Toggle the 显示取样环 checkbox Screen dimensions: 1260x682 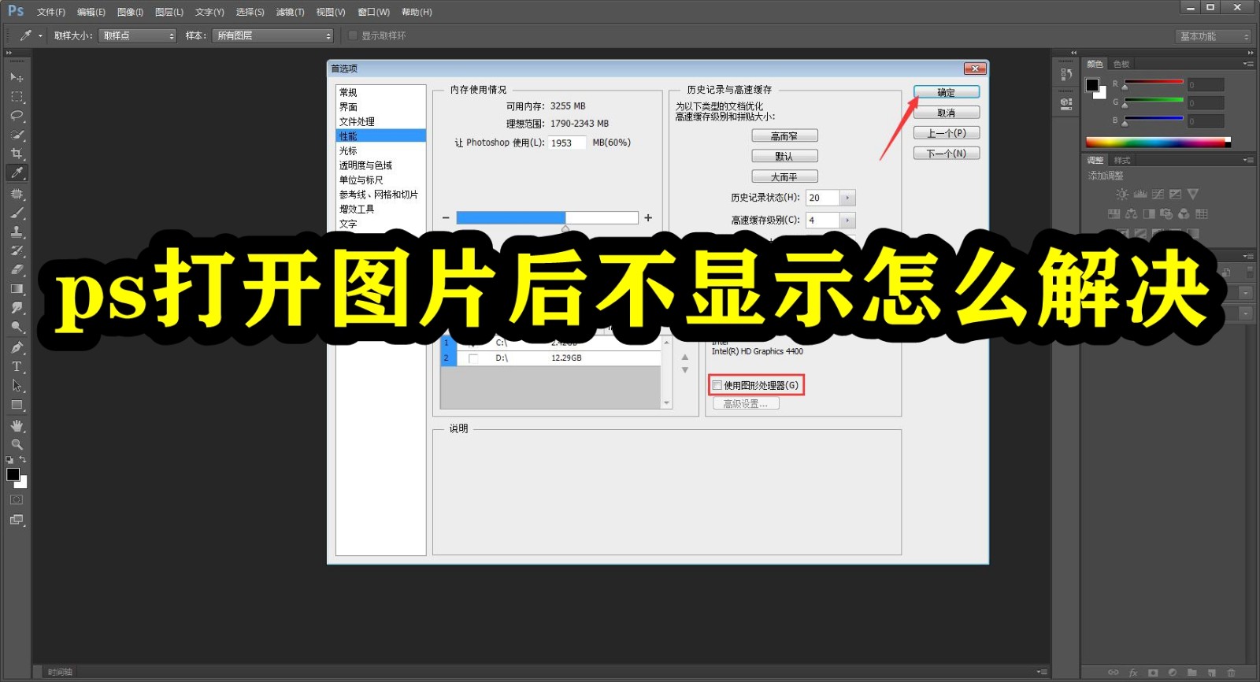pos(353,35)
